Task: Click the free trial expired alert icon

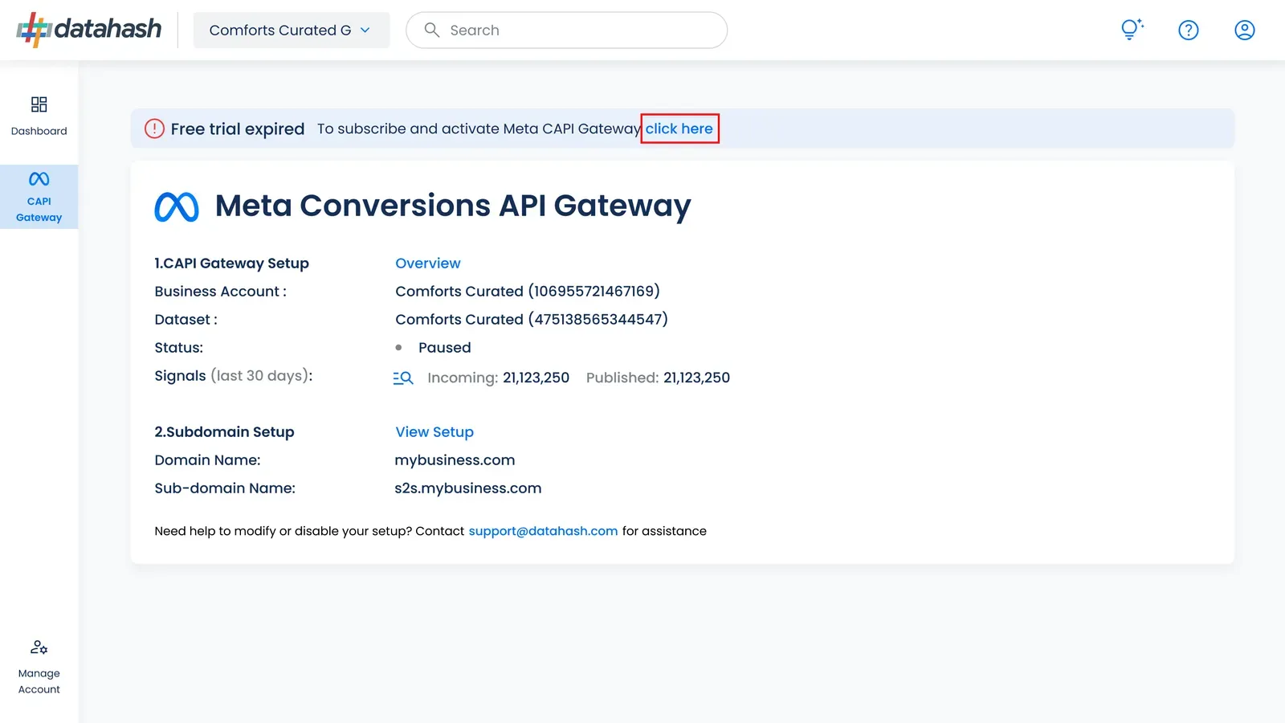Action: pos(154,129)
